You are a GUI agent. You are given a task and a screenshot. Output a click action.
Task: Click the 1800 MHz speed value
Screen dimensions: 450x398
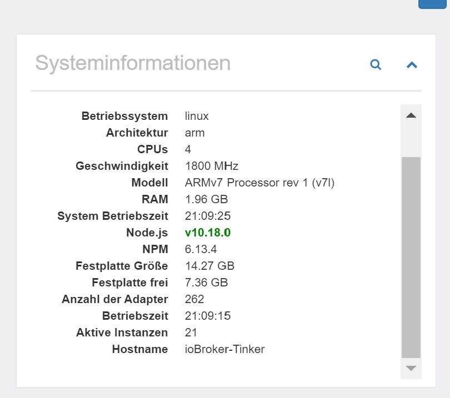(x=211, y=166)
